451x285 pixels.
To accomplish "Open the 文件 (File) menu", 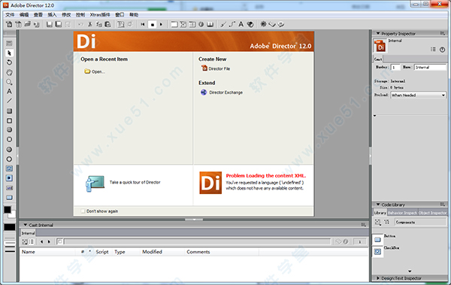I will 10,15.
